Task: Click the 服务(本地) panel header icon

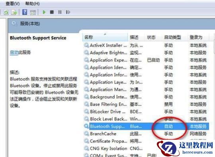Action: point(14,23)
